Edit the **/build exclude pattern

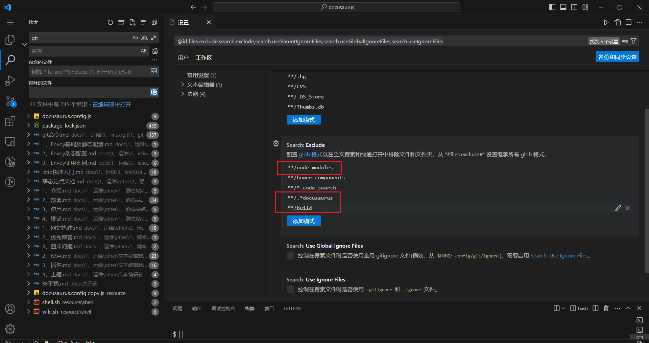618,208
